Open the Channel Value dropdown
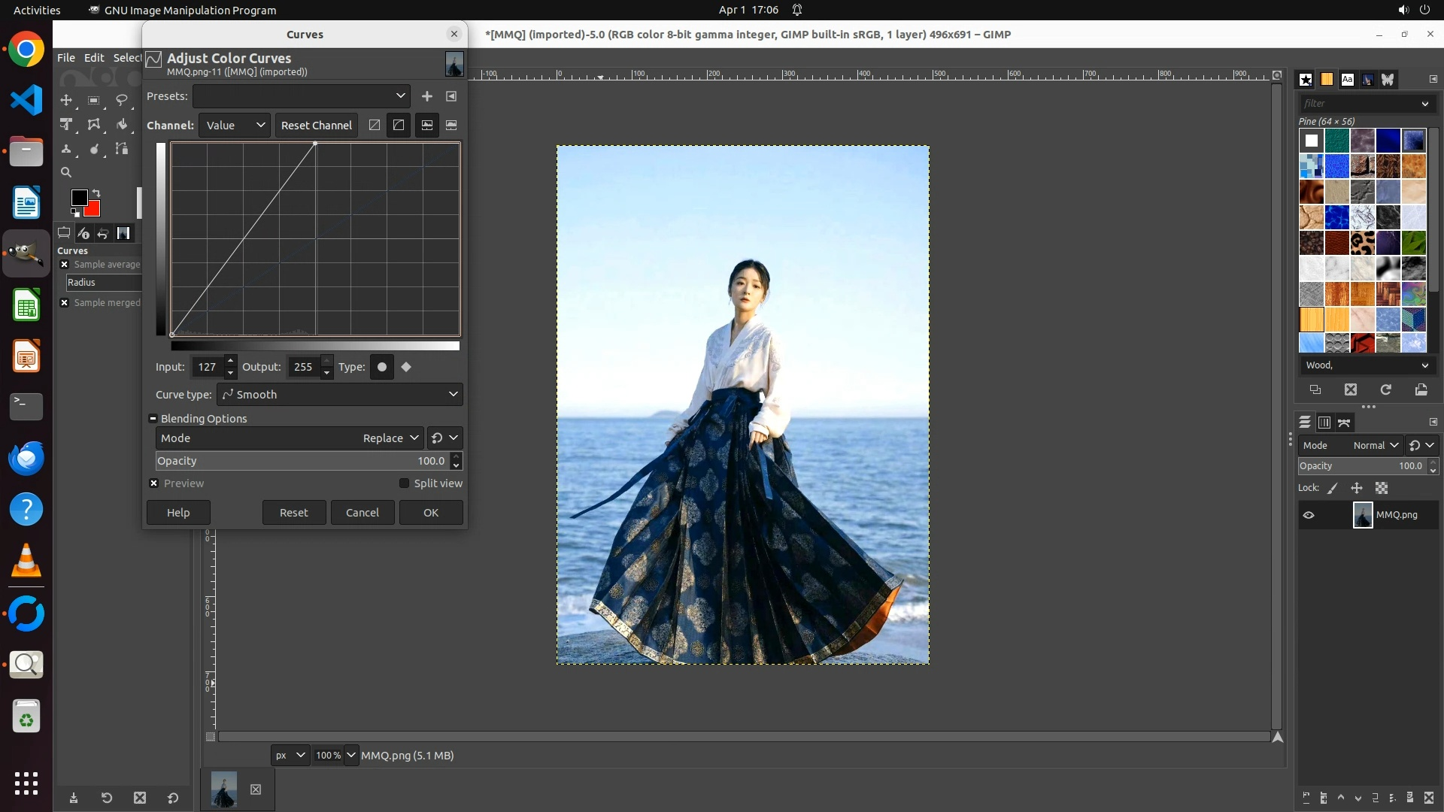This screenshot has height=812, width=1444. tap(234, 126)
